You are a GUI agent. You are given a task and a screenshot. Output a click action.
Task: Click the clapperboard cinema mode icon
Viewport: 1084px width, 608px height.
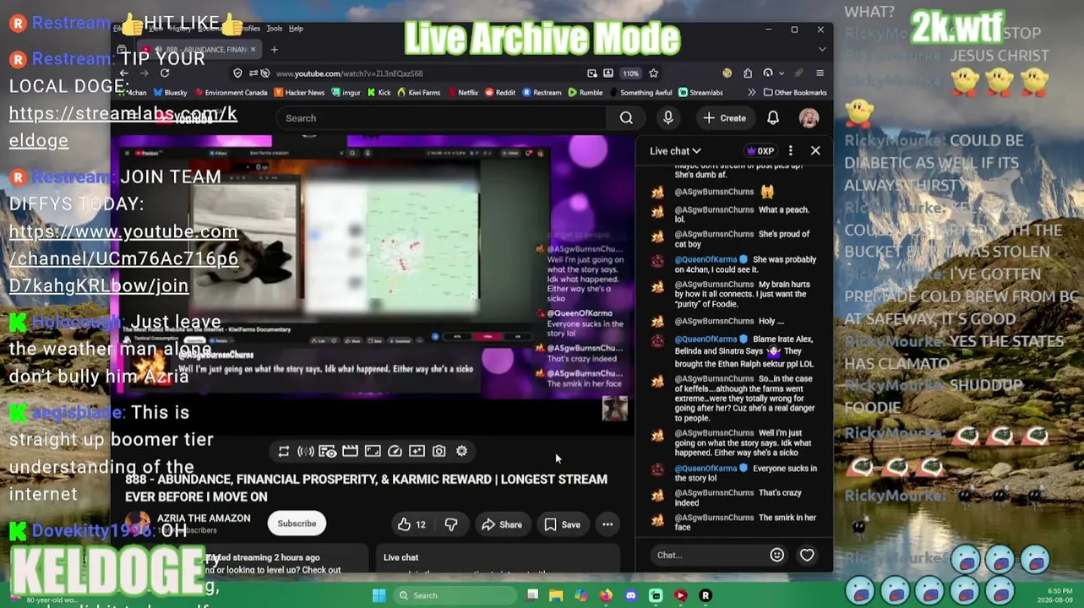coord(350,452)
